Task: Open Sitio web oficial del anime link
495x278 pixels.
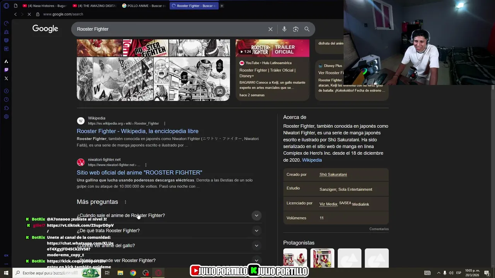Action: (139, 173)
